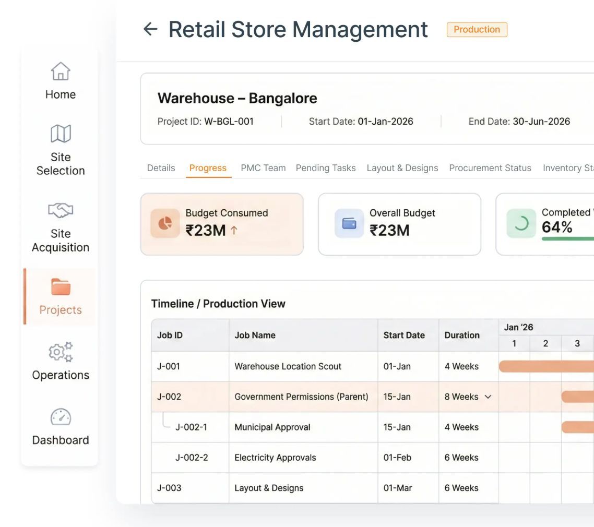Open Home from the sidebar house icon
The width and height of the screenshot is (594, 527).
click(61, 71)
